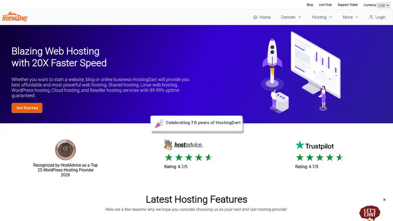Click the Currency label
Viewport: 393px width, 221px height.
[x=370, y=5]
